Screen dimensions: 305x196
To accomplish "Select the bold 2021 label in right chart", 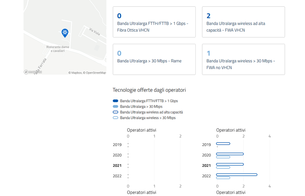I will pyautogui.click(x=206, y=166).
